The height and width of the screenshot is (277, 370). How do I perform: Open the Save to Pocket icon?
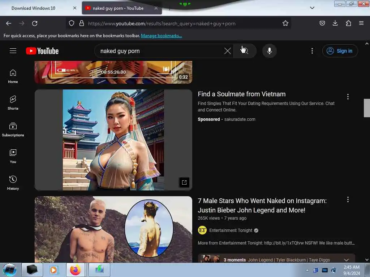pos(322,23)
